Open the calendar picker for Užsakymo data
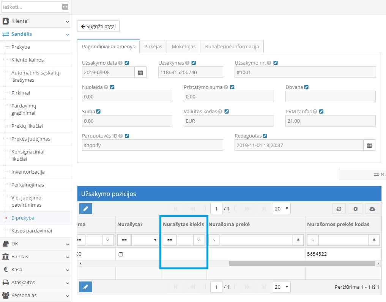Image resolution: width=386 pixels, height=302 pixels. click(140, 72)
